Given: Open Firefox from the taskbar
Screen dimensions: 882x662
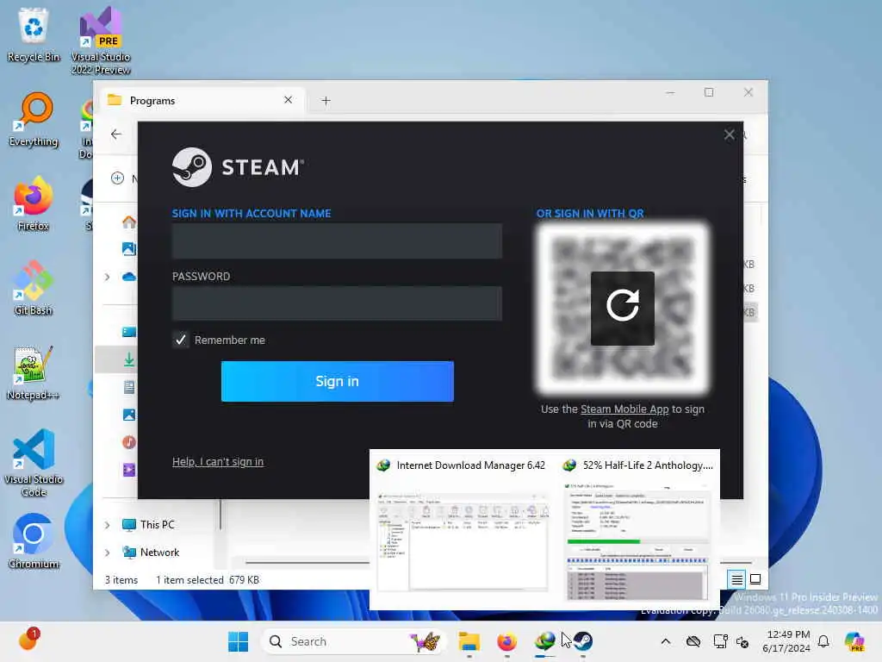Looking at the screenshot, I should [506, 641].
